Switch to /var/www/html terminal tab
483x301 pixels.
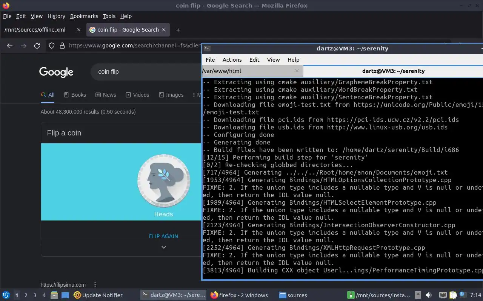(252, 71)
